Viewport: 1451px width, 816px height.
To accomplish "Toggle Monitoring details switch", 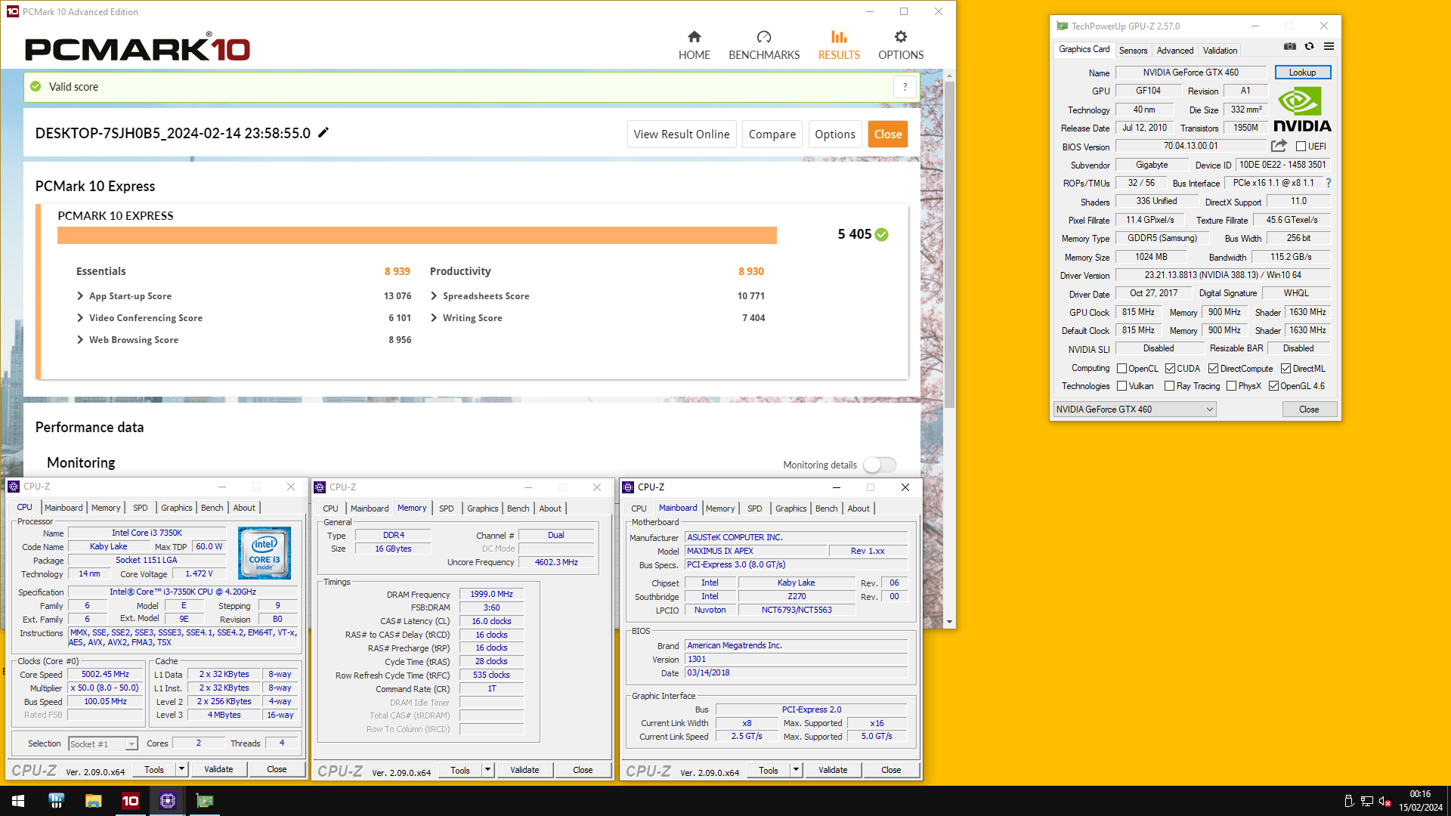I will click(x=880, y=465).
